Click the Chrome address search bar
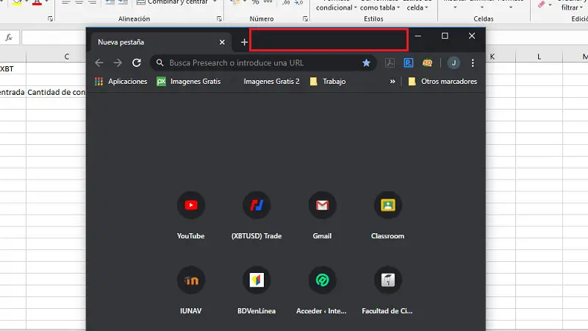Screen dimensions: 588x331 [x=263, y=63]
